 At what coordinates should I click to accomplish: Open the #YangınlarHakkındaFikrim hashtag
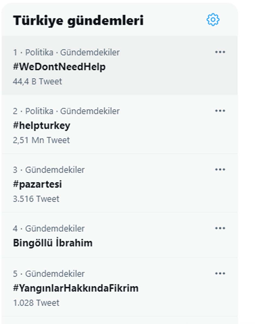[76, 288]
